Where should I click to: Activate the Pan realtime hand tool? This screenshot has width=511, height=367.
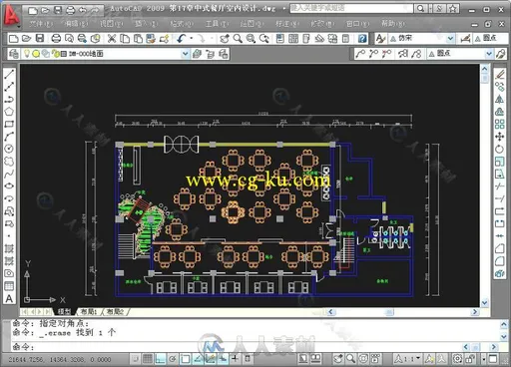coord(225,39)
